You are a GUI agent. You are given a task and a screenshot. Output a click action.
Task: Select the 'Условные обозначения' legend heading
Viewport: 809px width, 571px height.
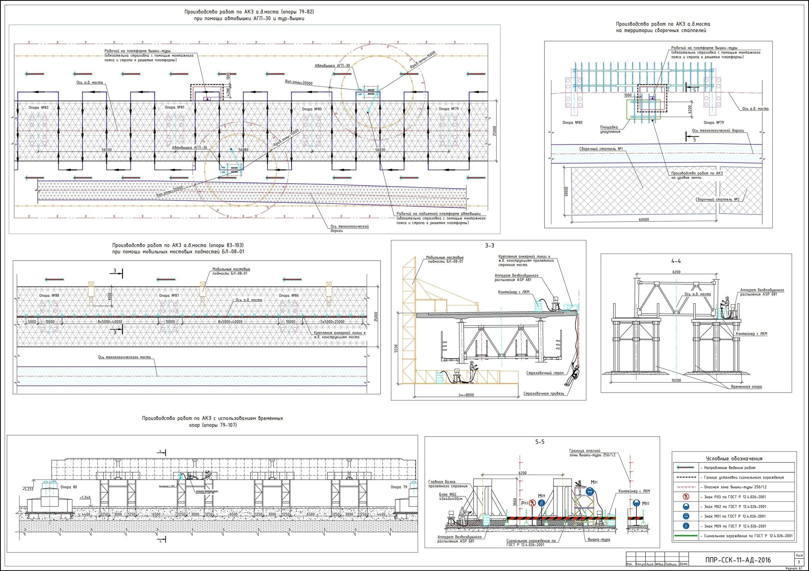click(734, 458)
